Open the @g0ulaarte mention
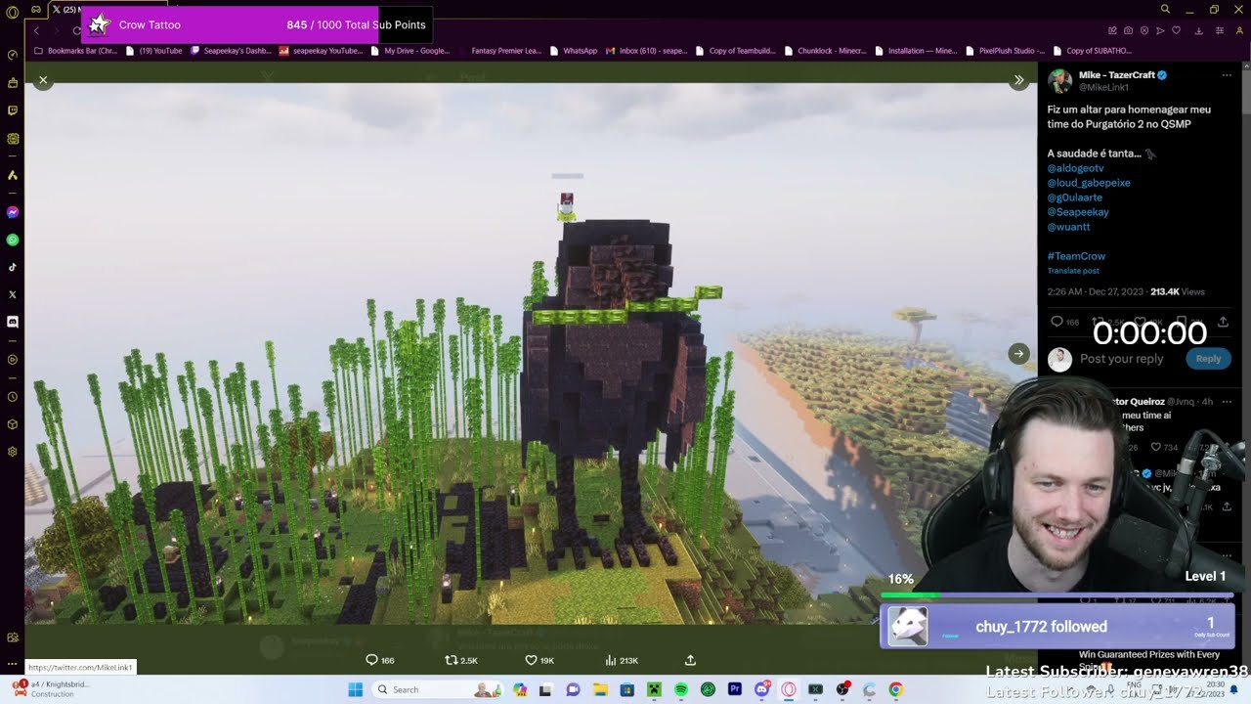The height and width of the screenshot is (704, 1251). [1075, 198]
